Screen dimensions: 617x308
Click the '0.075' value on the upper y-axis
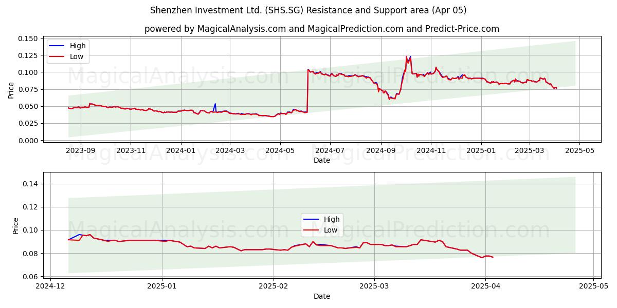(29, 89)
